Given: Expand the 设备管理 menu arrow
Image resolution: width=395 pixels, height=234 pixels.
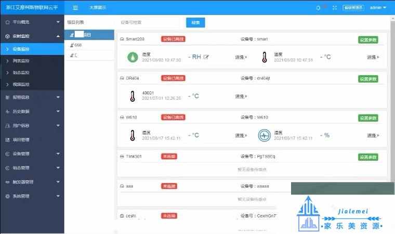Looking at the screenshot, I should coord(58,154).
